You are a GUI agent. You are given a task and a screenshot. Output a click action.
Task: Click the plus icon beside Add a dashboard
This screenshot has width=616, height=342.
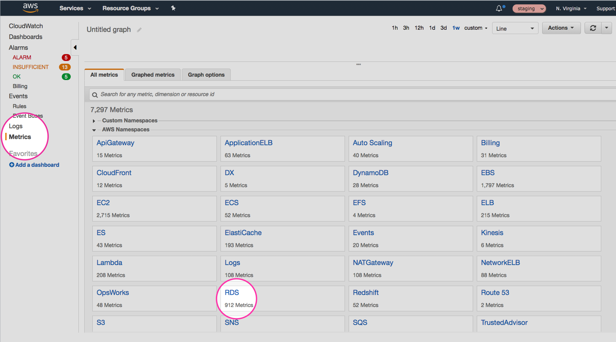(12, 164)
